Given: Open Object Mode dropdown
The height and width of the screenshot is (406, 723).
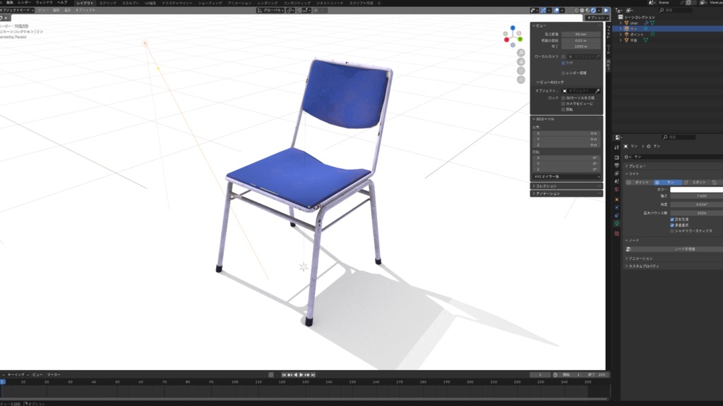Looking at the screenshot, I should (x=17, y=10).
